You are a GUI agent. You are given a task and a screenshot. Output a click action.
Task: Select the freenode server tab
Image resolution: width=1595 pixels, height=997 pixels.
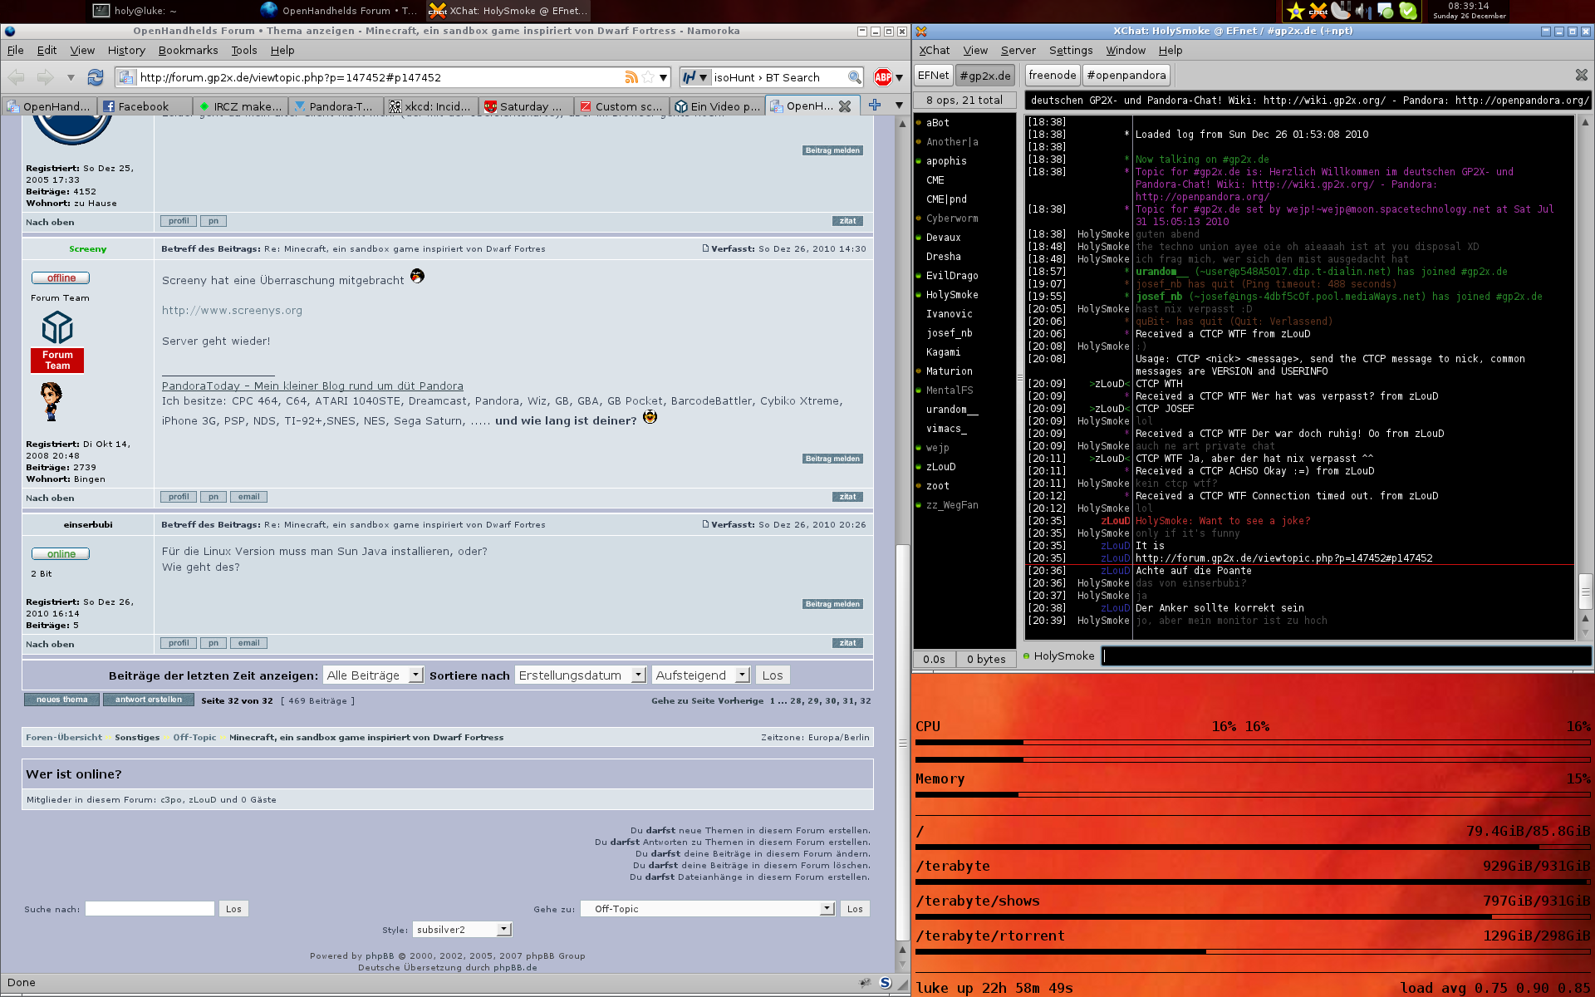[1052, 75]
